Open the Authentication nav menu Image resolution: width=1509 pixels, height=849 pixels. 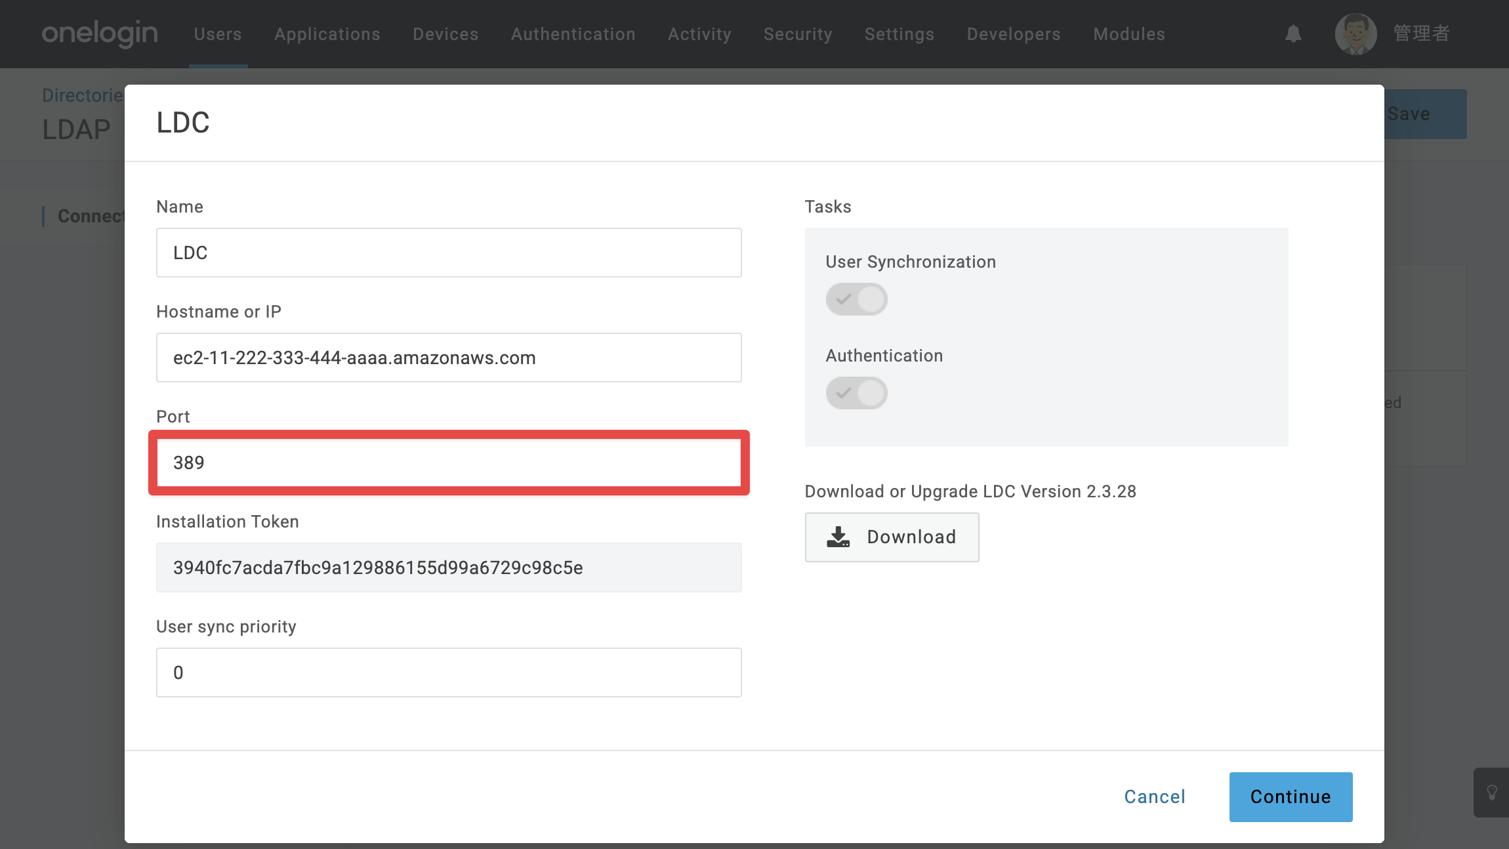coord(573,34)
